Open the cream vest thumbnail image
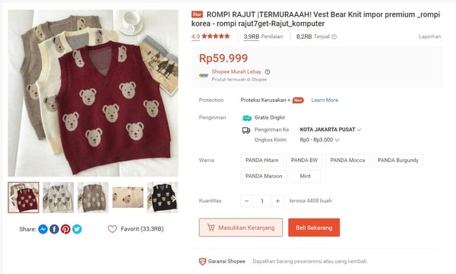The image size is (456, 274). [x=59, y=197]
